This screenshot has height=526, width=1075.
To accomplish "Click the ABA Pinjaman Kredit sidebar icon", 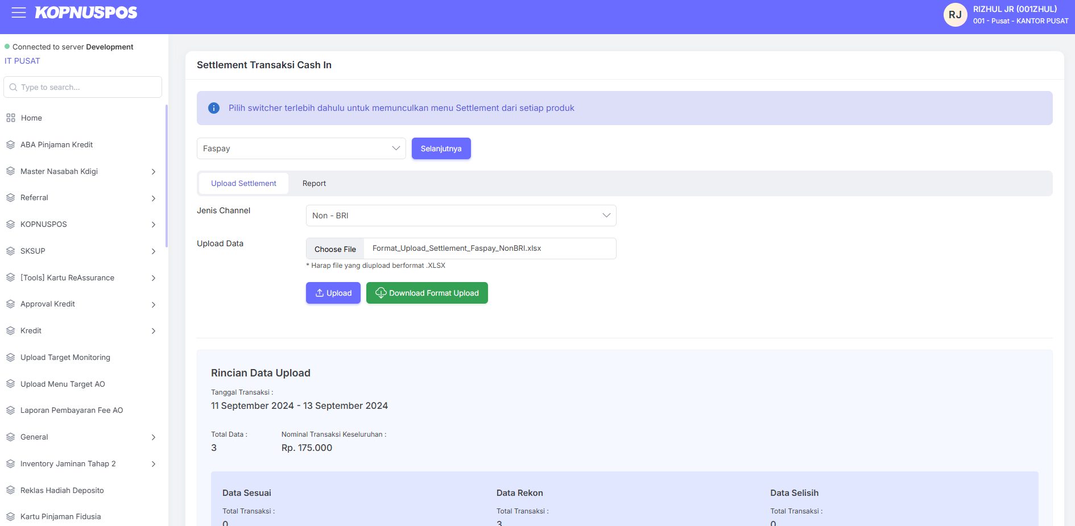I will pyautogui.click(x=10, y=144).
